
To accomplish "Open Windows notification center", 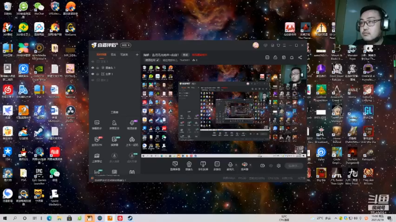I will click(389, 218).
